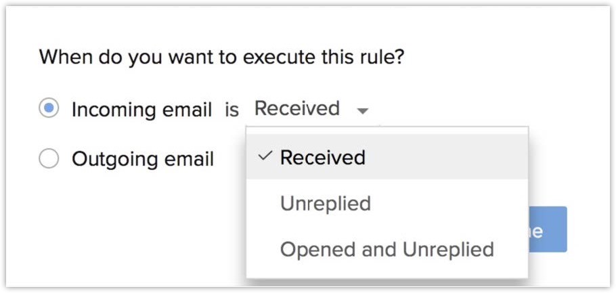
Task: Click the word "is" before the dropdown
Action: 232,109
